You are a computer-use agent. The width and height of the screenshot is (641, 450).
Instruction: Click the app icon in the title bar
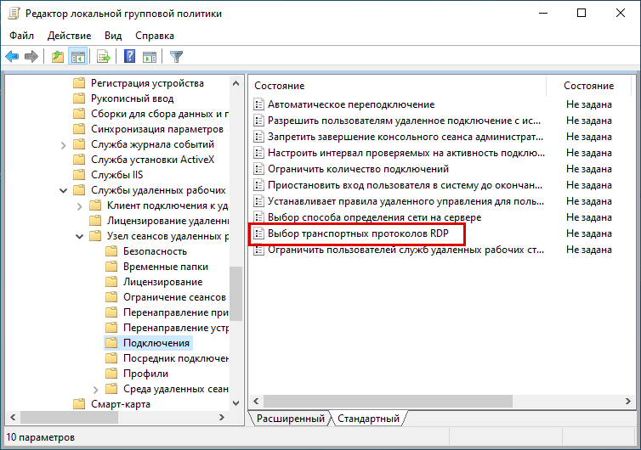tap(14, 13)
